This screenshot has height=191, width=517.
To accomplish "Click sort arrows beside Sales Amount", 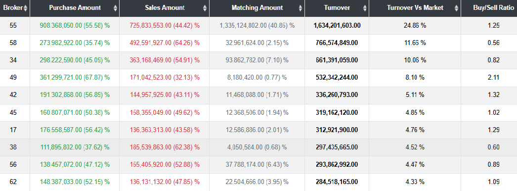I will point(205,8).
